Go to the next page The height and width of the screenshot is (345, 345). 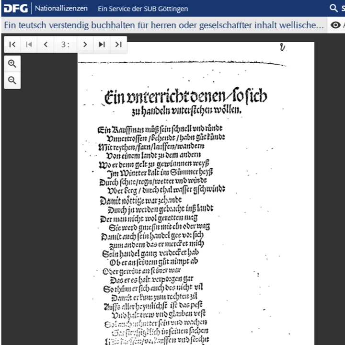pyautogui.click(x=85, y=45)
